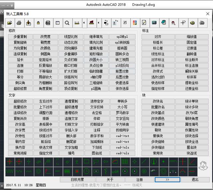Screen dimensions: 213x190
Task: Click the cad->xls button
Action: pos(122,147)
